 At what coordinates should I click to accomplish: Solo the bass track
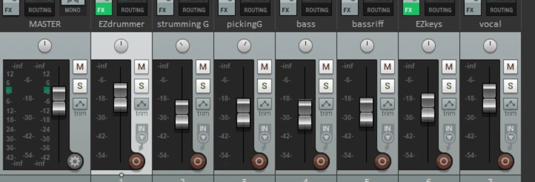pos(326,86)
